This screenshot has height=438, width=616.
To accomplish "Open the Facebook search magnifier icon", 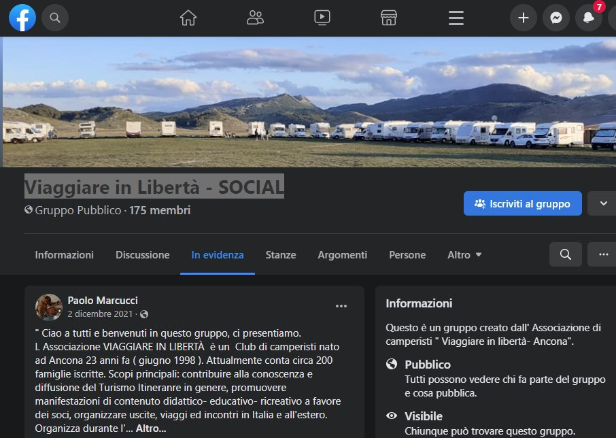I will tap(55, 18).
